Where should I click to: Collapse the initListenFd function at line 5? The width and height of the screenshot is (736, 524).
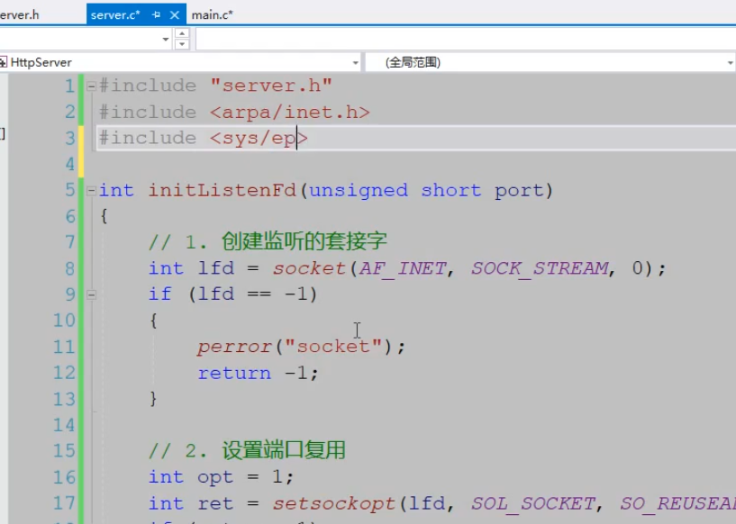91,191
